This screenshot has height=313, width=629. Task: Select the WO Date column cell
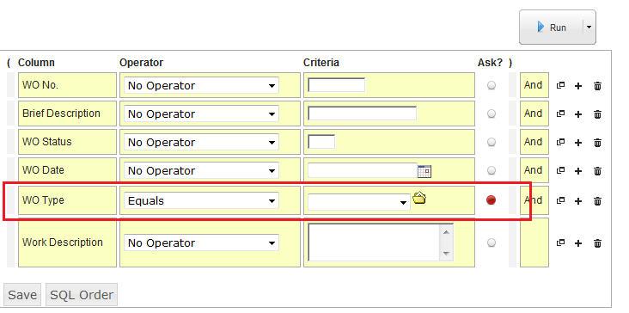[x=67, y=170]
